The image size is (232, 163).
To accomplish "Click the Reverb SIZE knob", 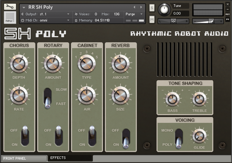I will [121, 95].
